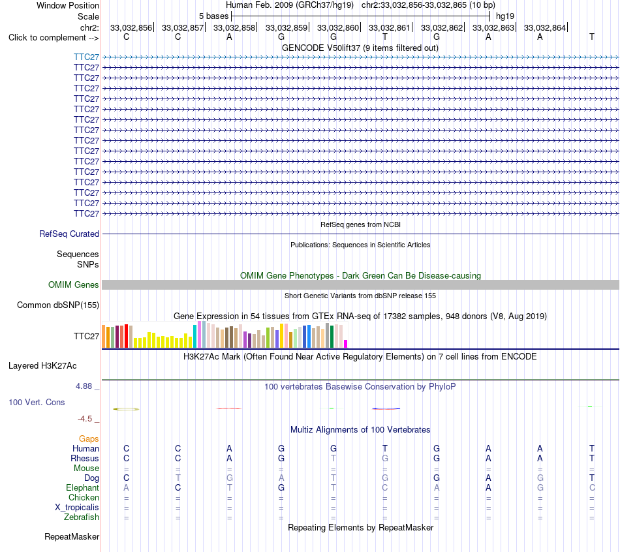The image size is (620, 552).
Task: Click the RepeatMasker track label
Action: 72,536
